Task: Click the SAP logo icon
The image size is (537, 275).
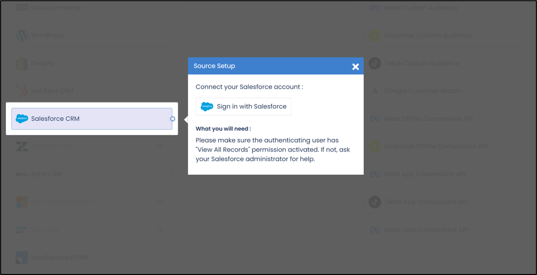Action: [22, 230]
